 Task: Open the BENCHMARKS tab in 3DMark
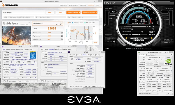point(73,5)
